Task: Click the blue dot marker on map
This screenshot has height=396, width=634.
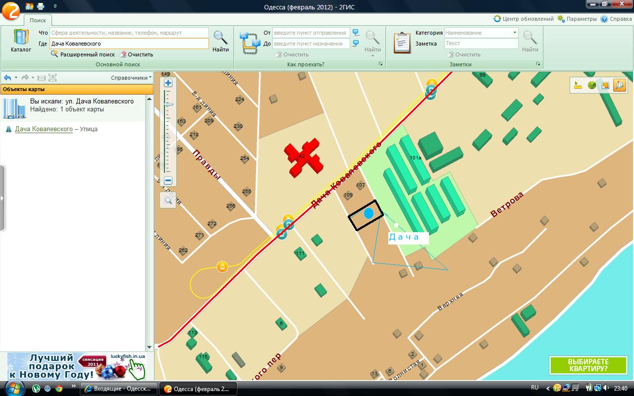Action: pos(369,213)
